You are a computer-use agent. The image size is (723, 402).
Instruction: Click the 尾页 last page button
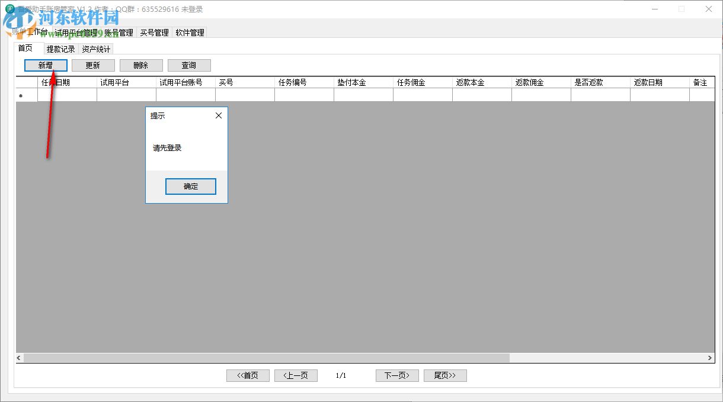pos(445,375)
